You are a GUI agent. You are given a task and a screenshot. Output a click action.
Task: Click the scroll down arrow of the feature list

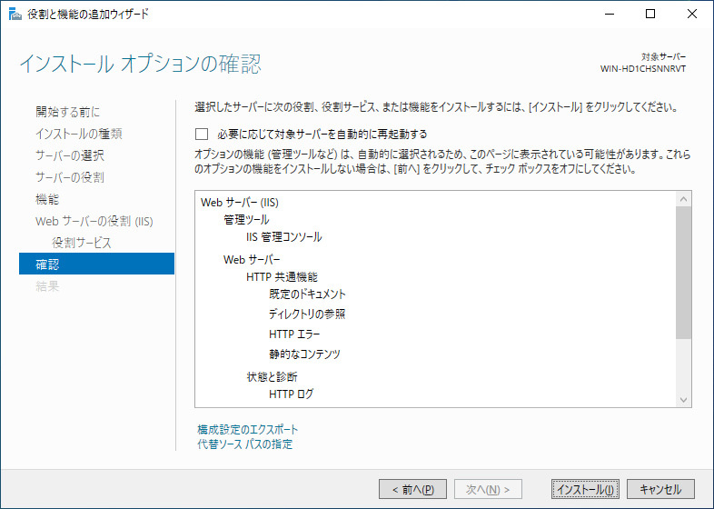click(683, 400)
